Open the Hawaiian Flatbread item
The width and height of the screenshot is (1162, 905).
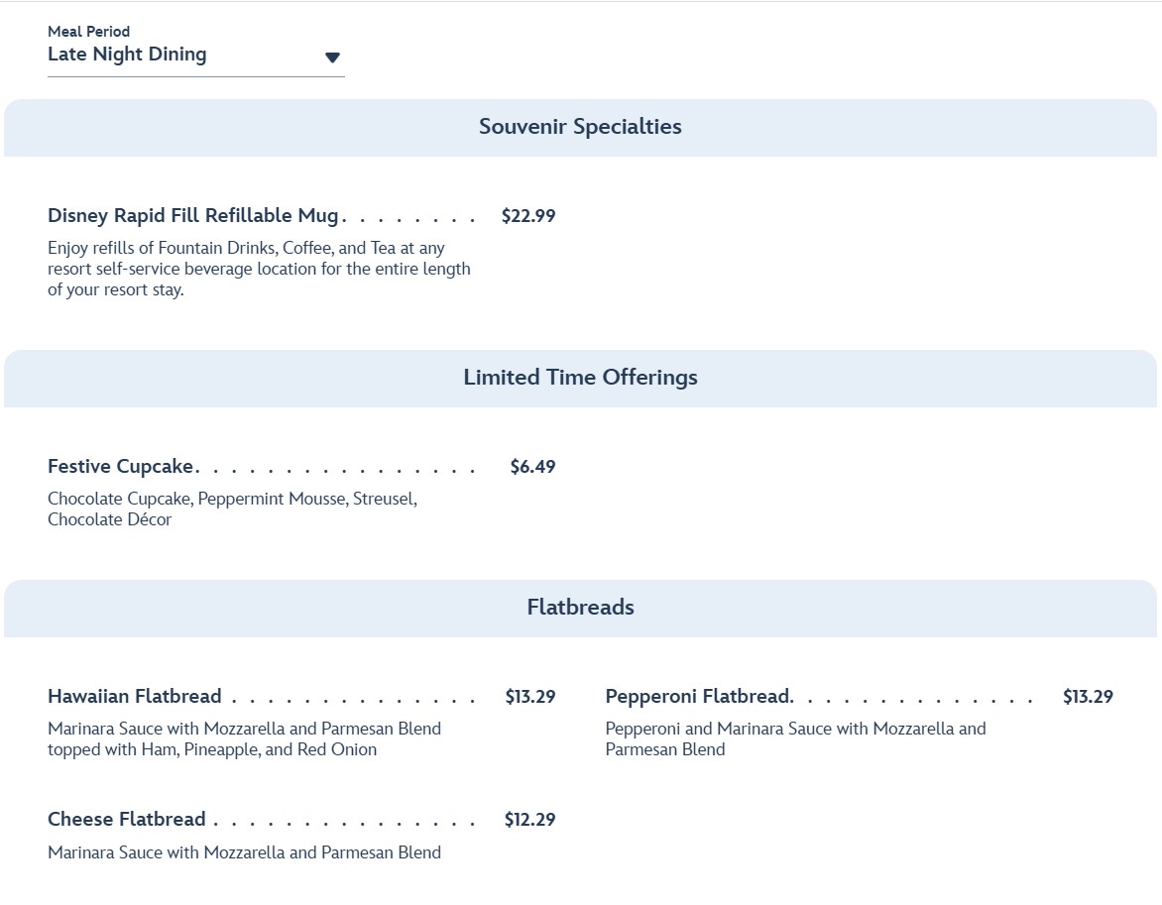point(135,697)
